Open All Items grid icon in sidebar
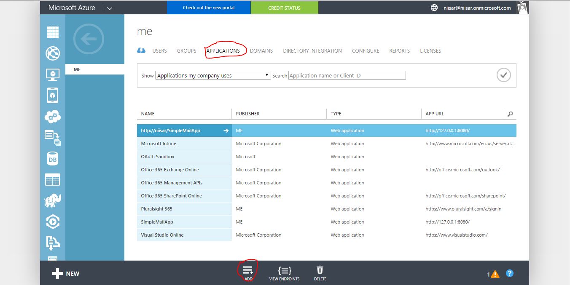Image resolution: width=570 pixels, height=285 pixels. [53, 32]
